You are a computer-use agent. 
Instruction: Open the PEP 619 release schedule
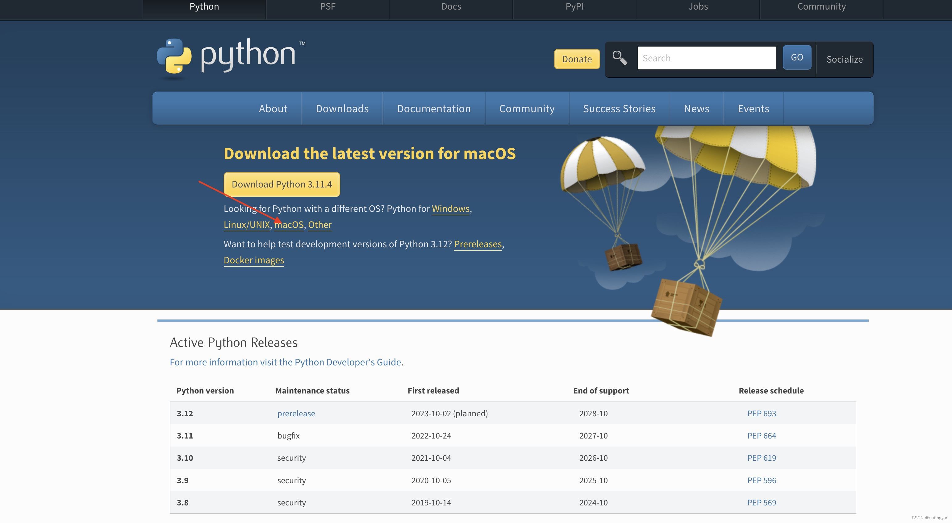pyautogui.click(x=761, y=458)
